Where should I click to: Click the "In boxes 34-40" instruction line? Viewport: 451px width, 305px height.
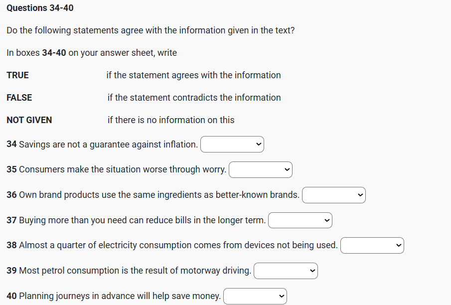92,53
